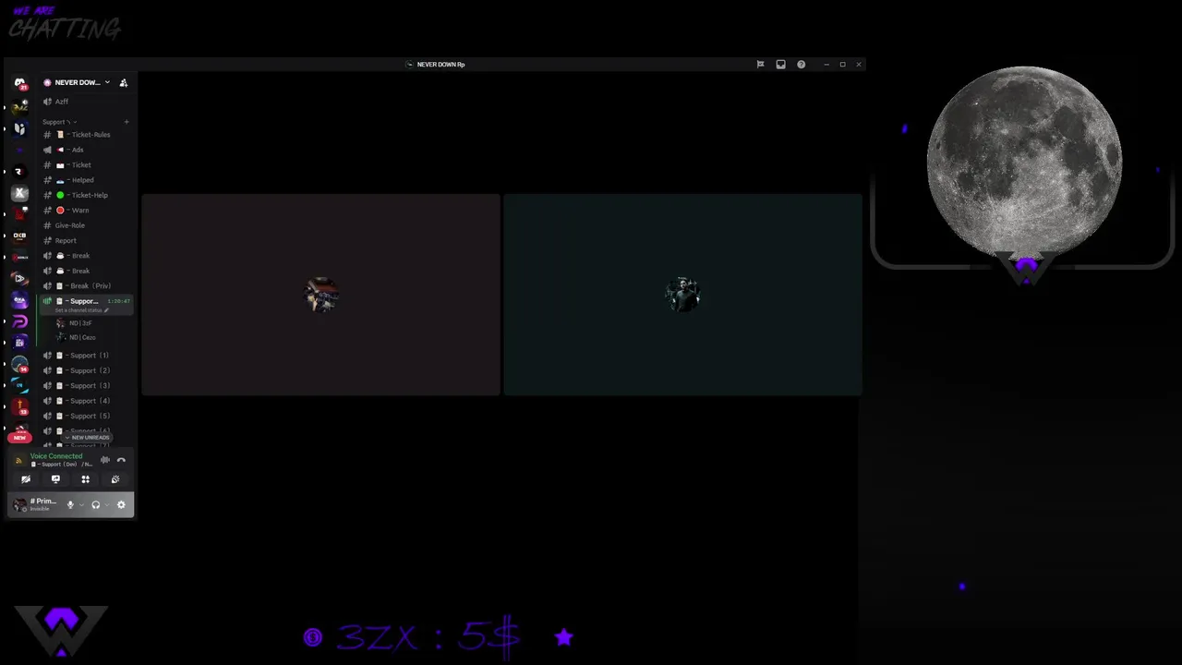1182x665 pixels.
Task: Open the Ads announcement channel
Action: [x=87, y=150]
